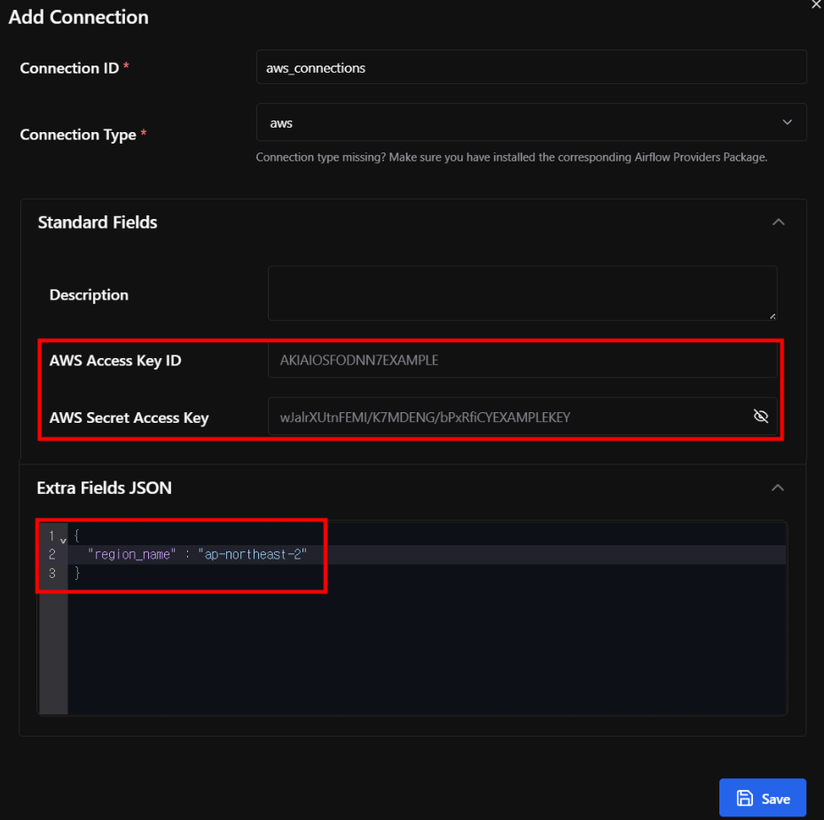Fold JSON block at line 1 arrow
824x820 pixels.
click(x=63, y=540)
